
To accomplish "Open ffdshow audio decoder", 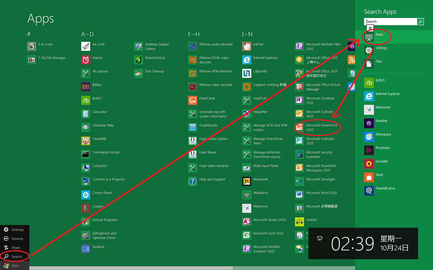I will (210, 46).
